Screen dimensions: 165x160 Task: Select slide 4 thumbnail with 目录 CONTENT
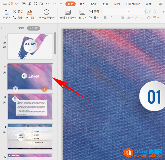[x=30, y=136]
